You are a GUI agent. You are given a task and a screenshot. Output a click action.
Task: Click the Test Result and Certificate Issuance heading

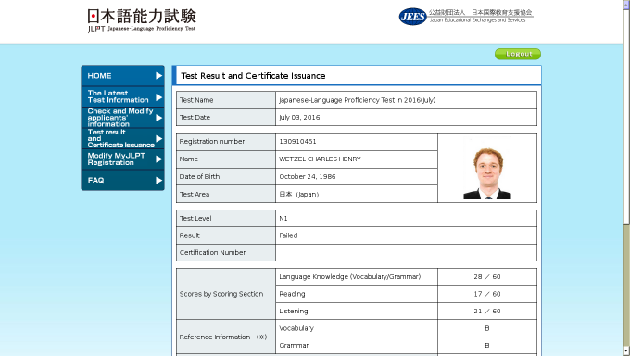pyautogui.click(x=253, y=76)
